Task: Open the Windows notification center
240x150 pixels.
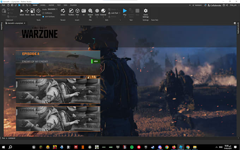Action: 235,147
